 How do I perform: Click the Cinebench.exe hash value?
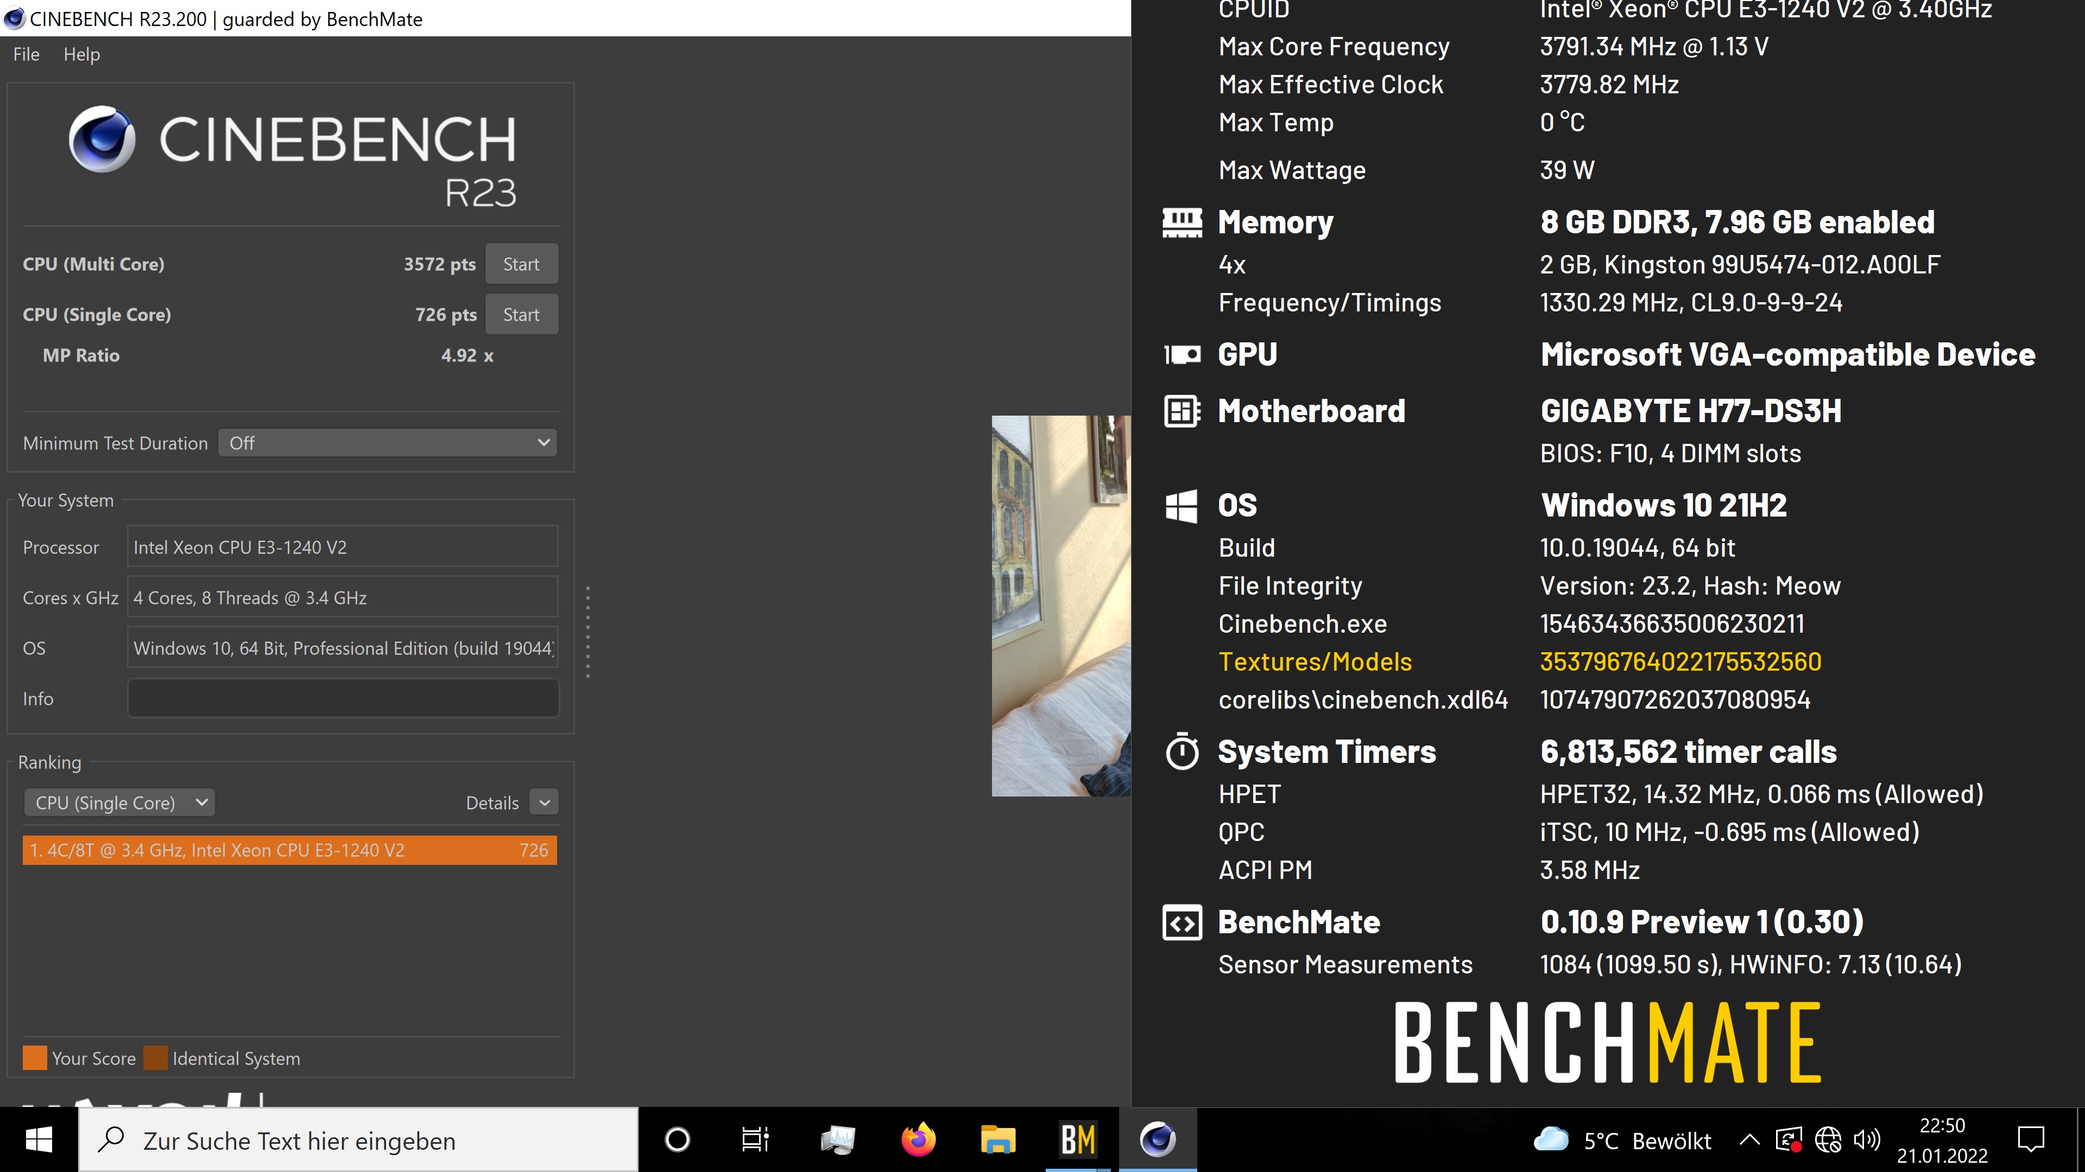[x=1672, y=623]
